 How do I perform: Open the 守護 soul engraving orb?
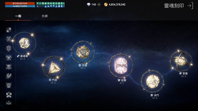point(83,52)
